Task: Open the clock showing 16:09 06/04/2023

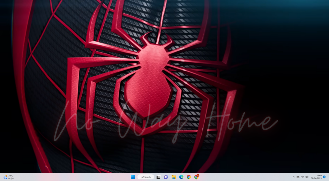Action: click(316, 177)
